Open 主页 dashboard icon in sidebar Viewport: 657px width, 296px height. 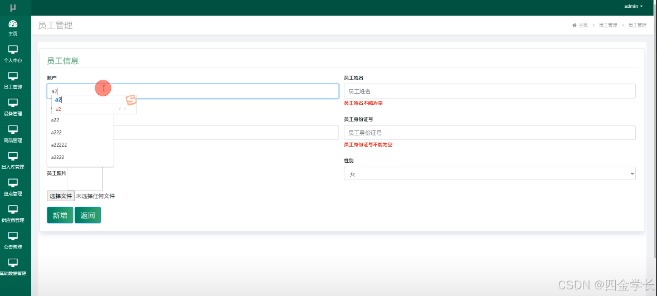tap(13, 24)
